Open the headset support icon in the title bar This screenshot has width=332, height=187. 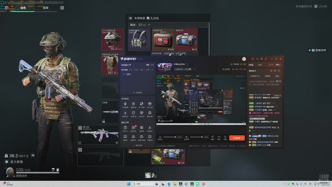pyautogui.click(x=257, y=59)
